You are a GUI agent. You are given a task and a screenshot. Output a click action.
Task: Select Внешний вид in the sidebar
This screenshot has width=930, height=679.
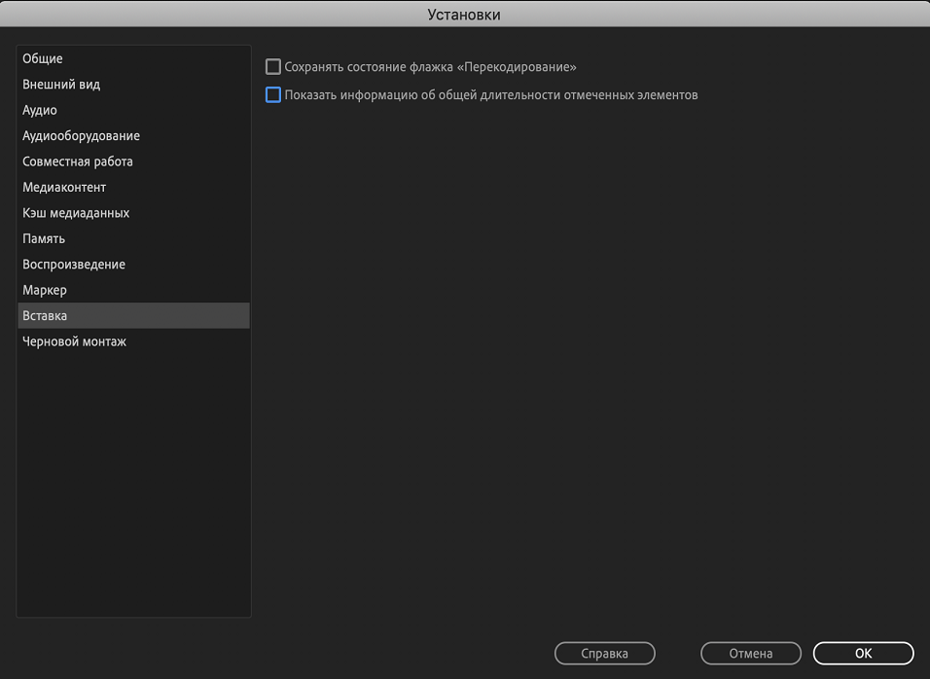61,85
